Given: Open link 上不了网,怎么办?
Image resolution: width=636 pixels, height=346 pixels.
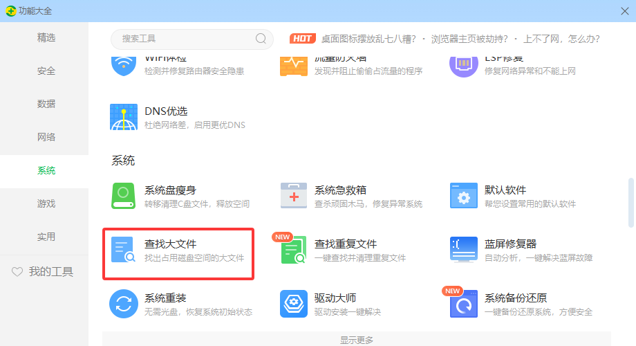Looking at the screenshot, I should click(x=561, y=39).
